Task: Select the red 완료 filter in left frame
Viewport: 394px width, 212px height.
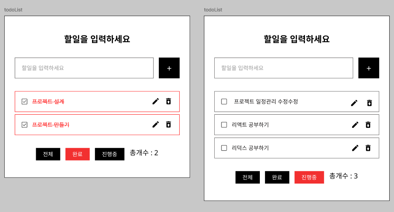Action: click(x=78, y=154)
